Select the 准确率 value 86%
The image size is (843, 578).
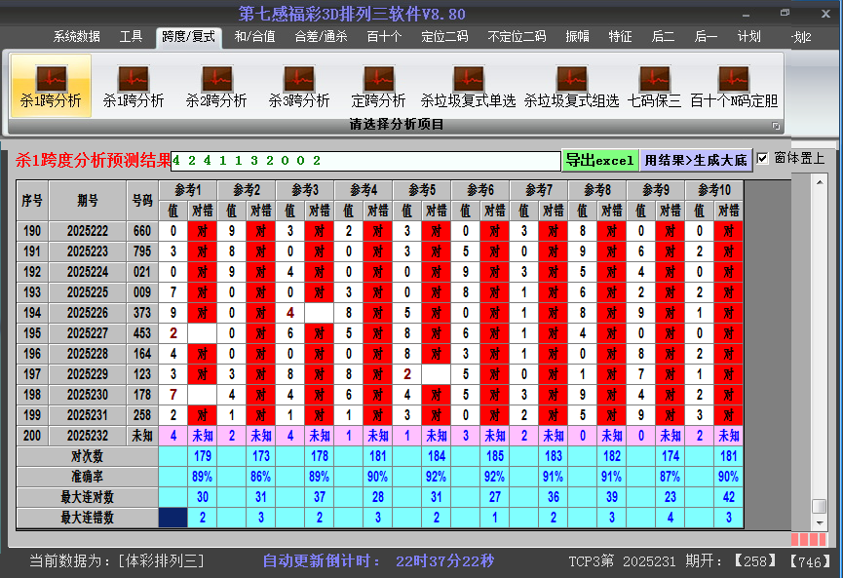pos(261,477)
